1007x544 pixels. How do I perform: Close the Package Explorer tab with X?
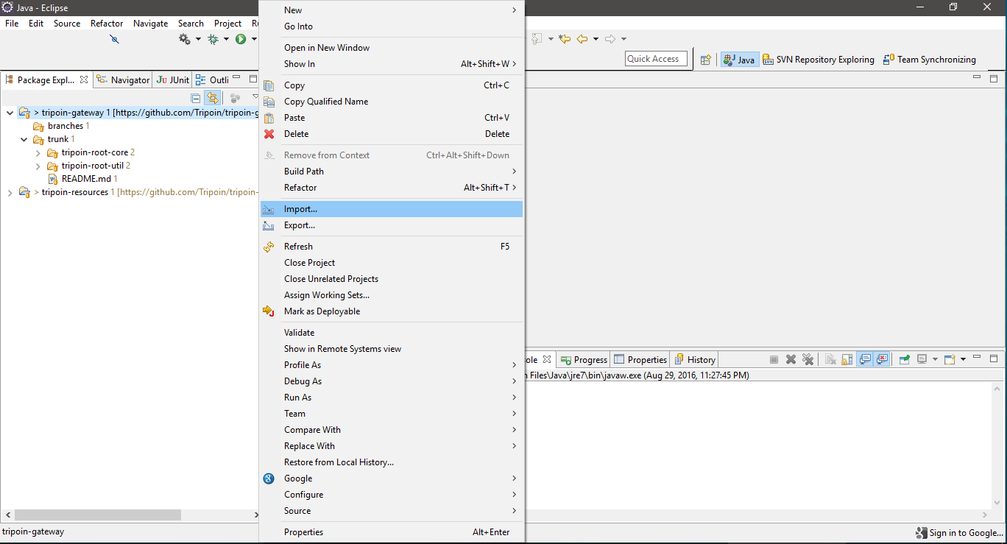[x=84, y=80]
